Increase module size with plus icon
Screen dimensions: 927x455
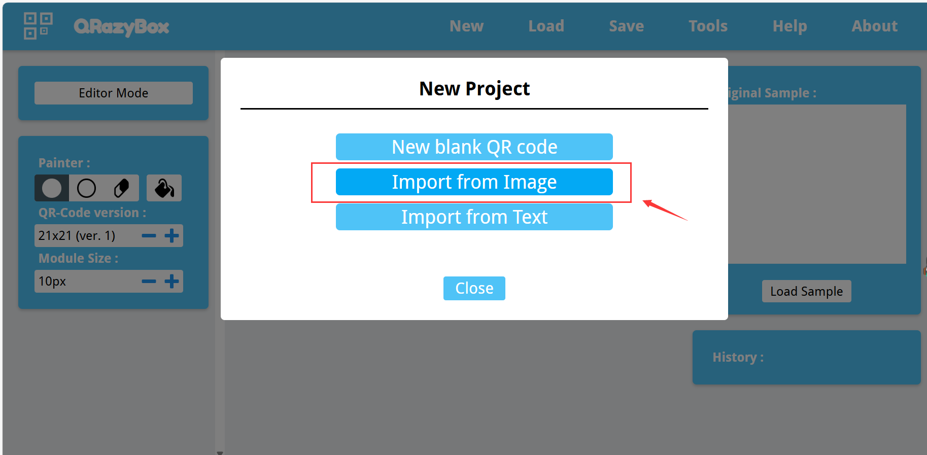172,282
